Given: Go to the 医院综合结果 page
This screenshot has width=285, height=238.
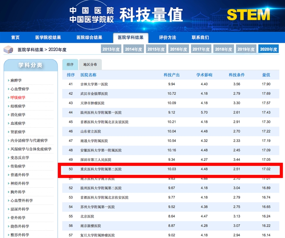Looking at the screenshot, I should pos(89,37).
